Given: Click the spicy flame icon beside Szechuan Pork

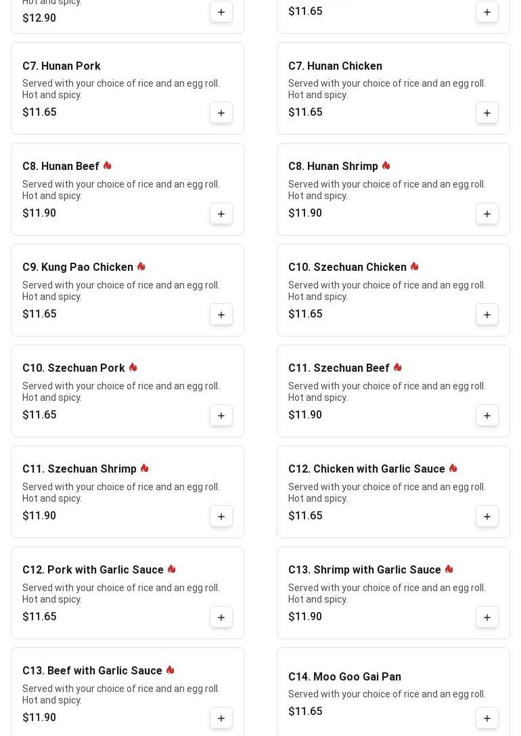Looking at the screenshot, I should coord(133,368).
